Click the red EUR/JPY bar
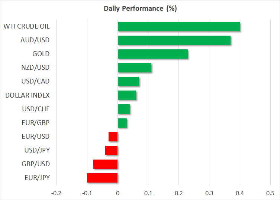280x200 pixels. [x=102, y=178]
